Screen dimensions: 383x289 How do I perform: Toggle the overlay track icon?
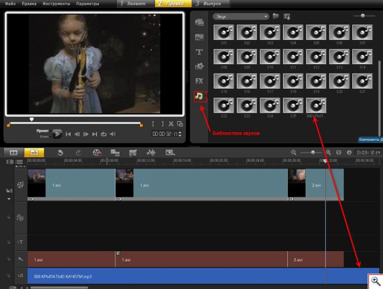20,217
